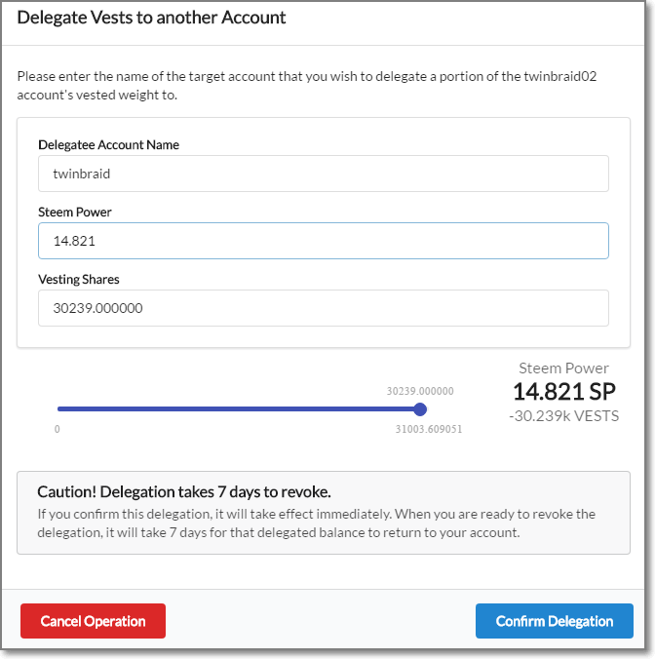The image size is (655, 659).
Task: Click the -30.239k VESTS summary text
Action: point(563,416)
